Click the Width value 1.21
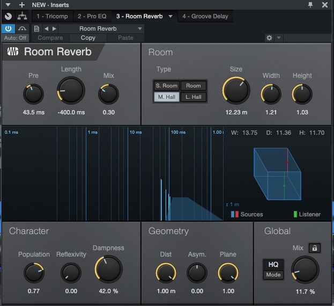This screenshot has height=306, width=334. coord(271,112)
